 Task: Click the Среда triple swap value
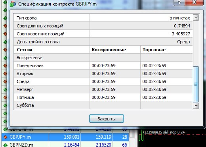click(183, 42)
